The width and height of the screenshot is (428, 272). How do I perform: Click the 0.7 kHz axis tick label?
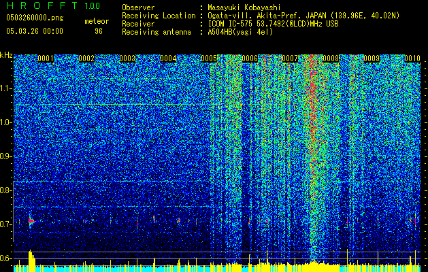(5, 224)
